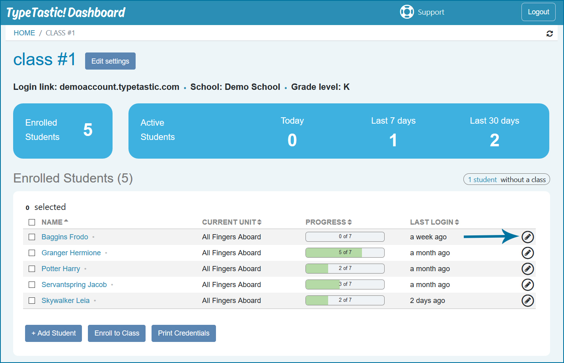
Task: Click the edit pencil icon for Granger Hermione
Action: (527, 253)
